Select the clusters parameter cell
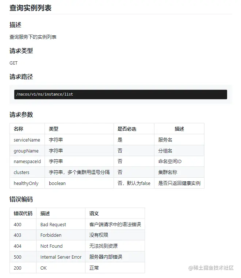The width and height of the screenshot is (241, 278). point(22,172)
